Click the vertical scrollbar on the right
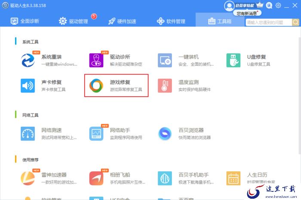Viewport: 301px width, 200px height. [300, 95]
